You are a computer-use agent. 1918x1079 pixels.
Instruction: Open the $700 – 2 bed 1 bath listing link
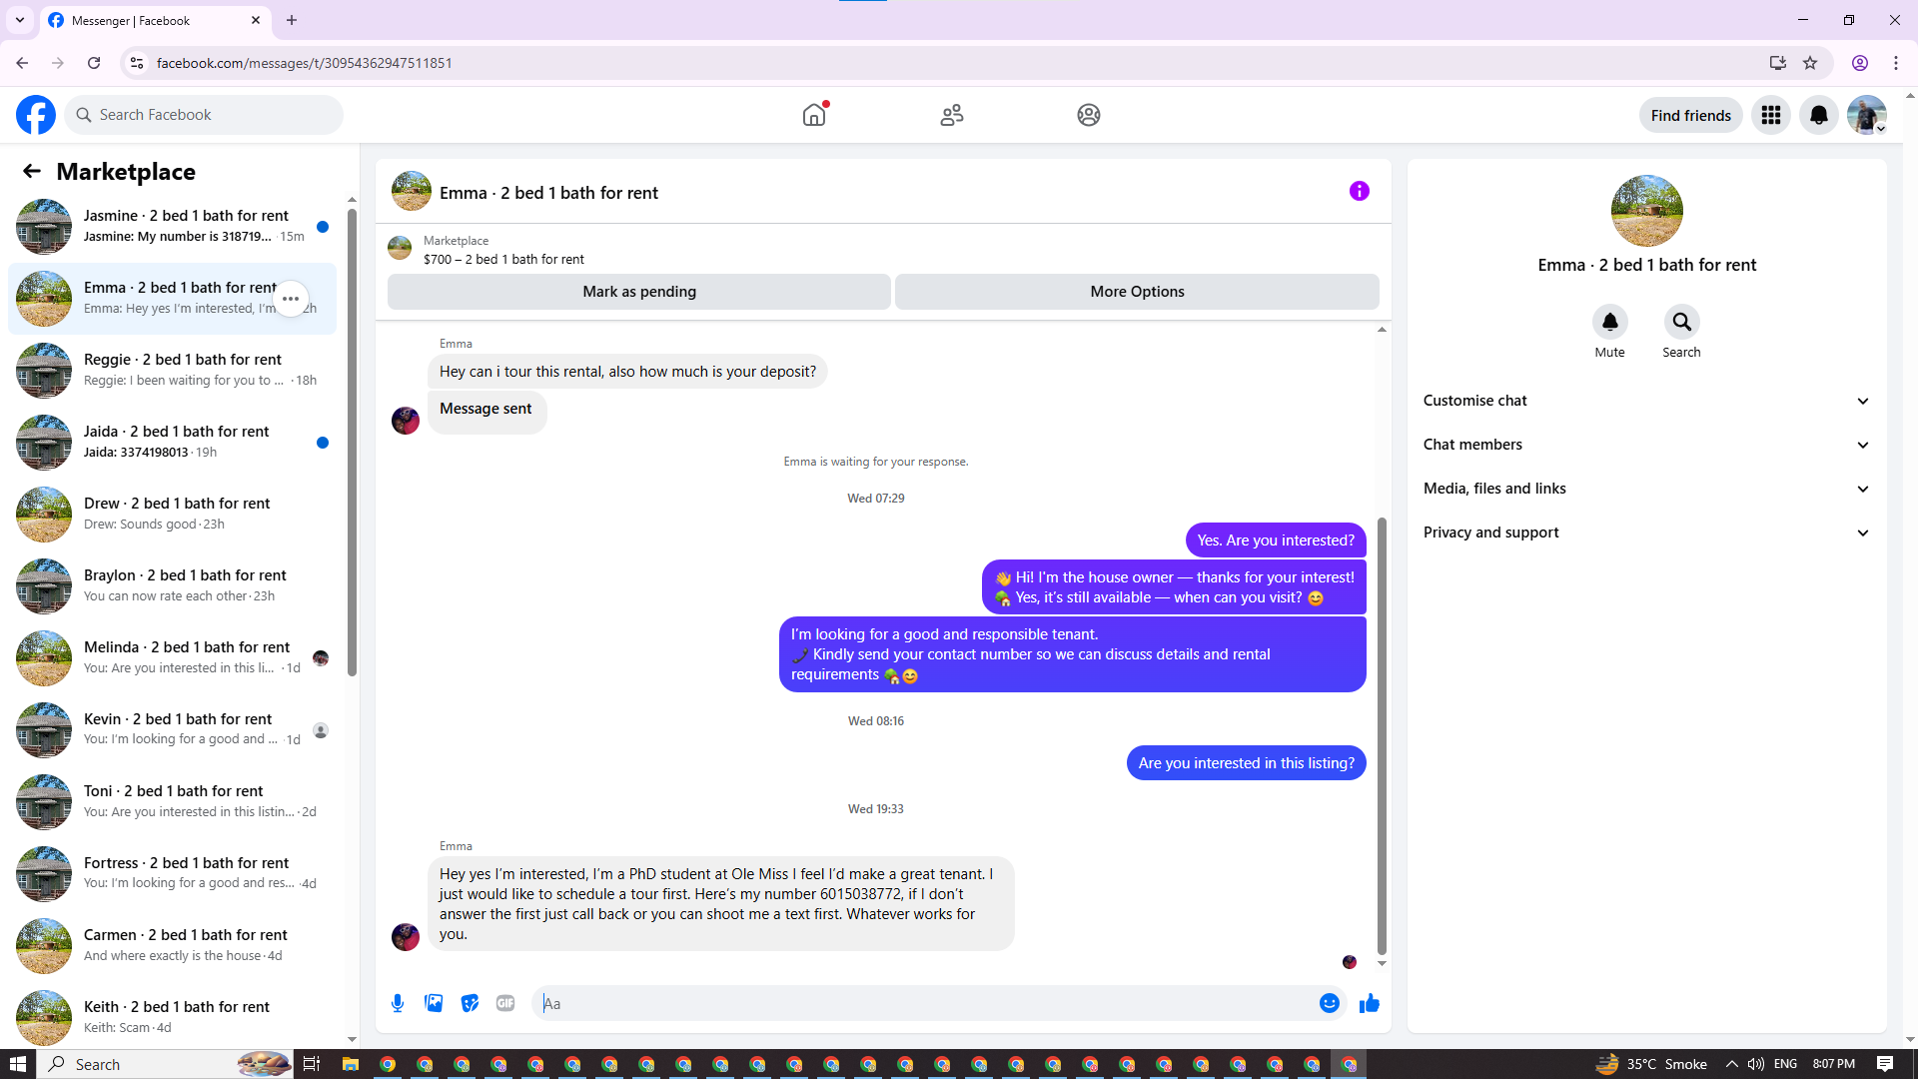tap(503, 259)
